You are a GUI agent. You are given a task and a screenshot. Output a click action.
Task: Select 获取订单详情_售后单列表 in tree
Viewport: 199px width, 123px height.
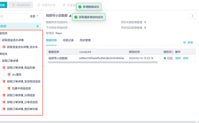click(x=22, y=109)
